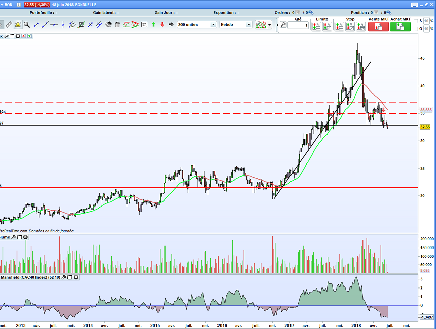Choose the vertical line drawing tool
This screenshot has height=329, width=436.
coord(63,25)
